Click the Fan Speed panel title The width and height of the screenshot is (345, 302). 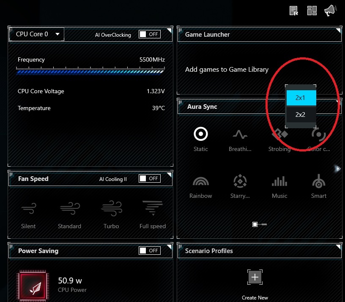tap(33, 179)
